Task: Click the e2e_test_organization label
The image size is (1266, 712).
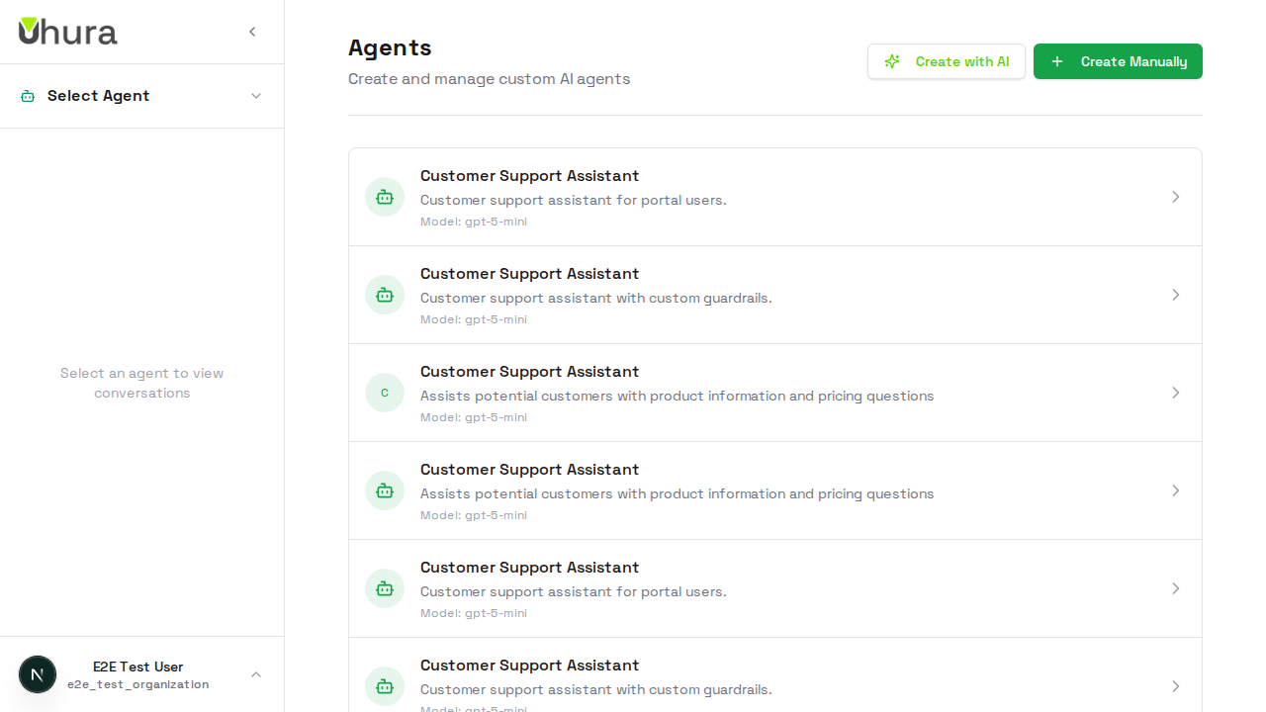Action: (x=137, y=684)
